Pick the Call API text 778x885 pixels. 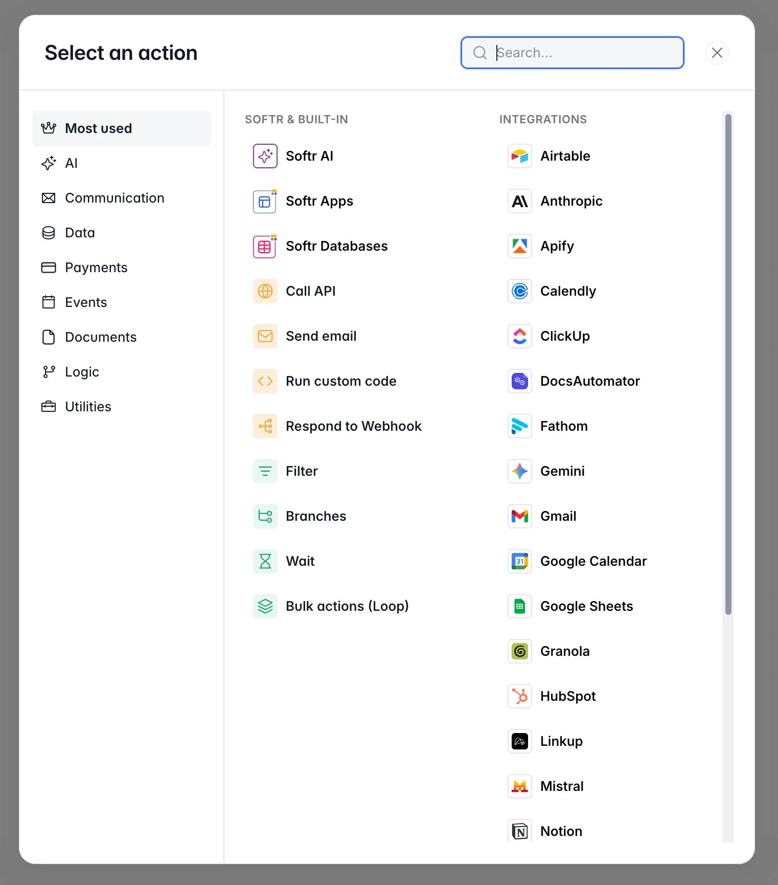(310, 291)
